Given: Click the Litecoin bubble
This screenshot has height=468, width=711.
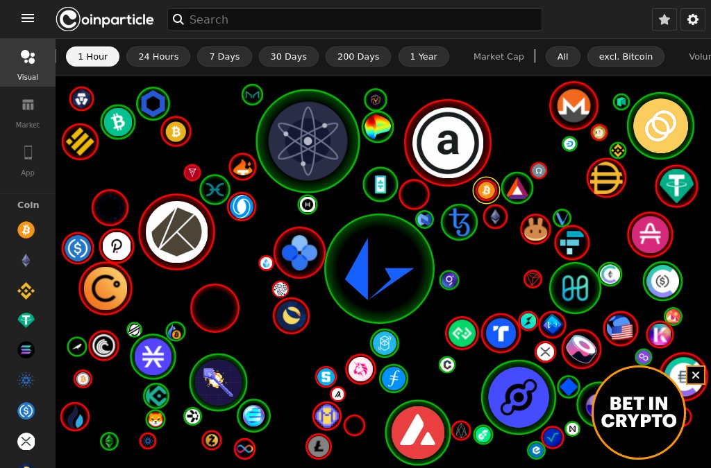Looking at the screenshot, I should point(318,447).
